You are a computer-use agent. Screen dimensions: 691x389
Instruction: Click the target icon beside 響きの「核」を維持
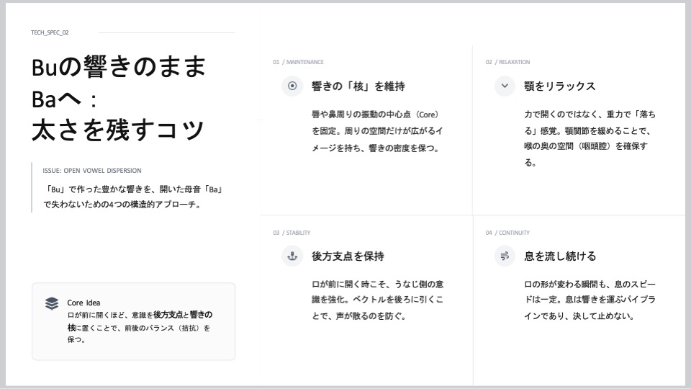click(x=292, y=86)
